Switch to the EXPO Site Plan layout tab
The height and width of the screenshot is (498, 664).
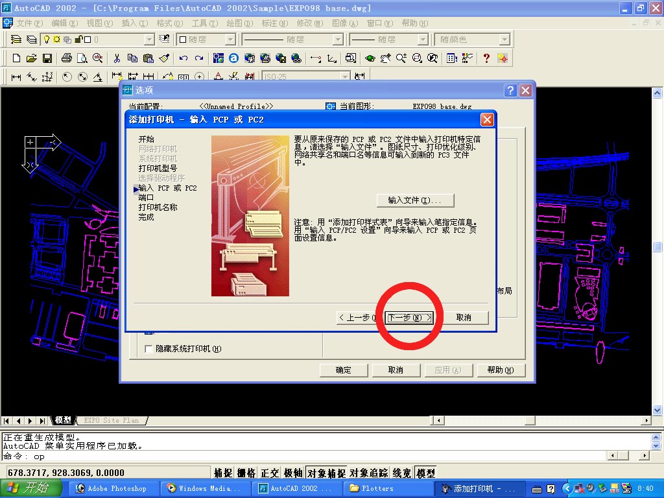pos(112,420)
